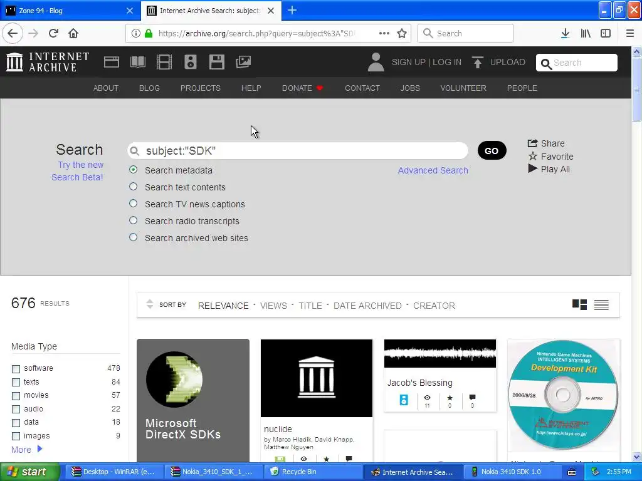Click Try the new Search Beta link
The image size is (642, 481).
coord(77,171)
